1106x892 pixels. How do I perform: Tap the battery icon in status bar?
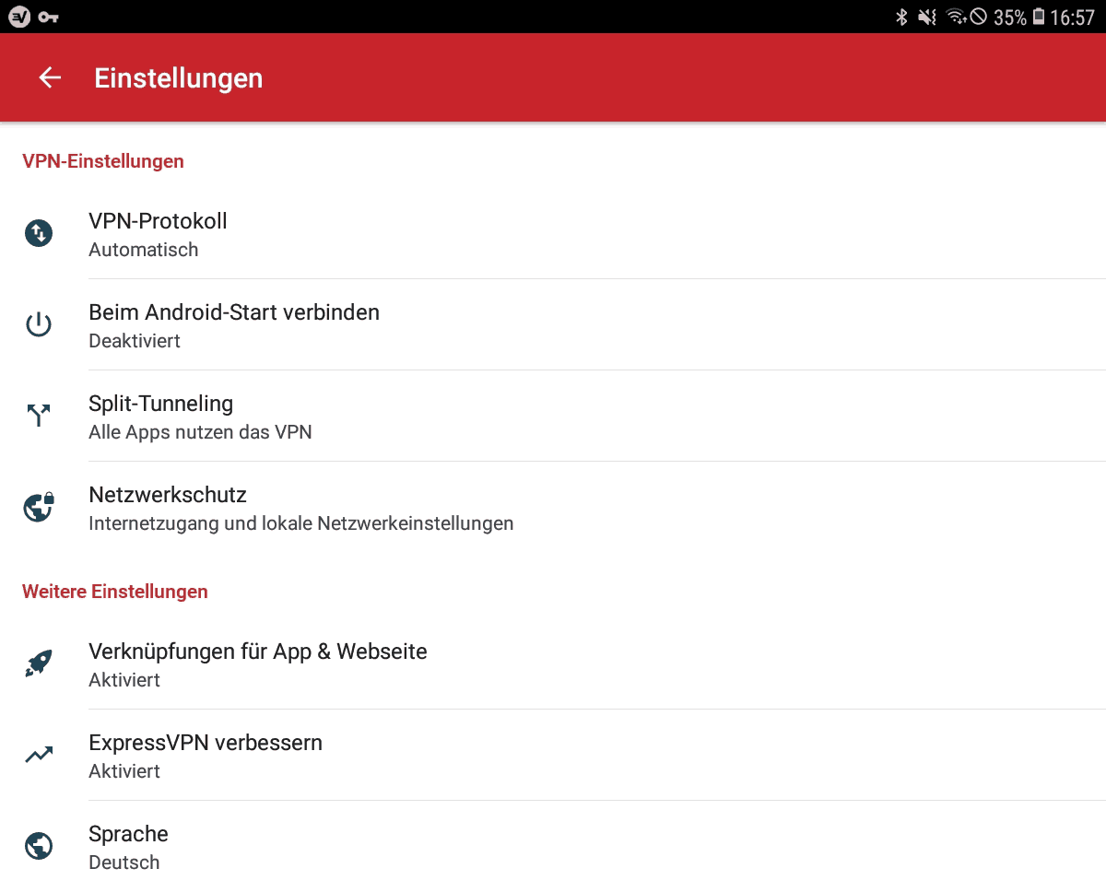click(1039, 17)
